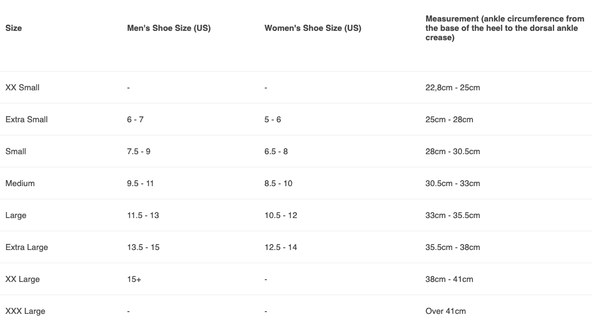Image resolution: width=592 pixels, height=326 pixels.
Task: Click the Small size row label
Action: (x=16, y=151)
